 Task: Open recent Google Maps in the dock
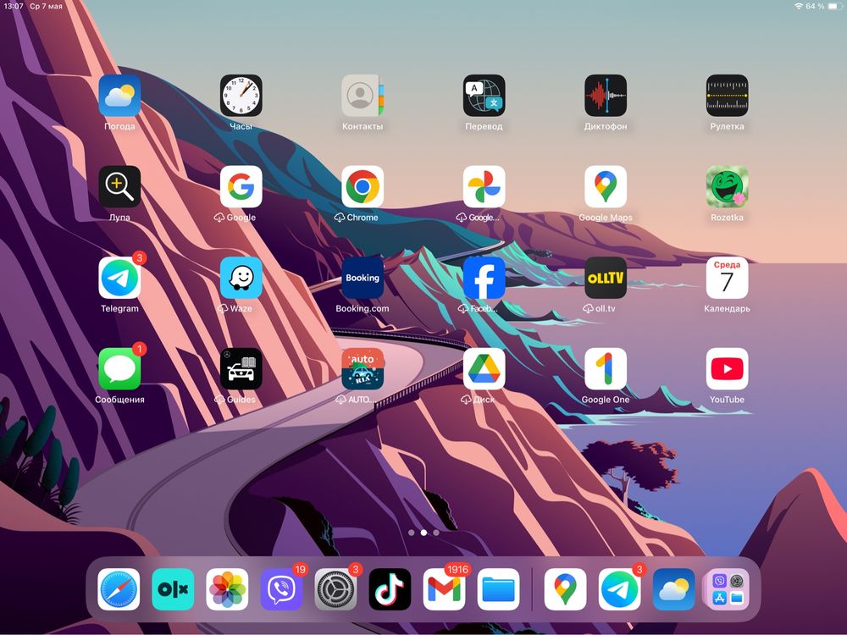click(565, 589)
